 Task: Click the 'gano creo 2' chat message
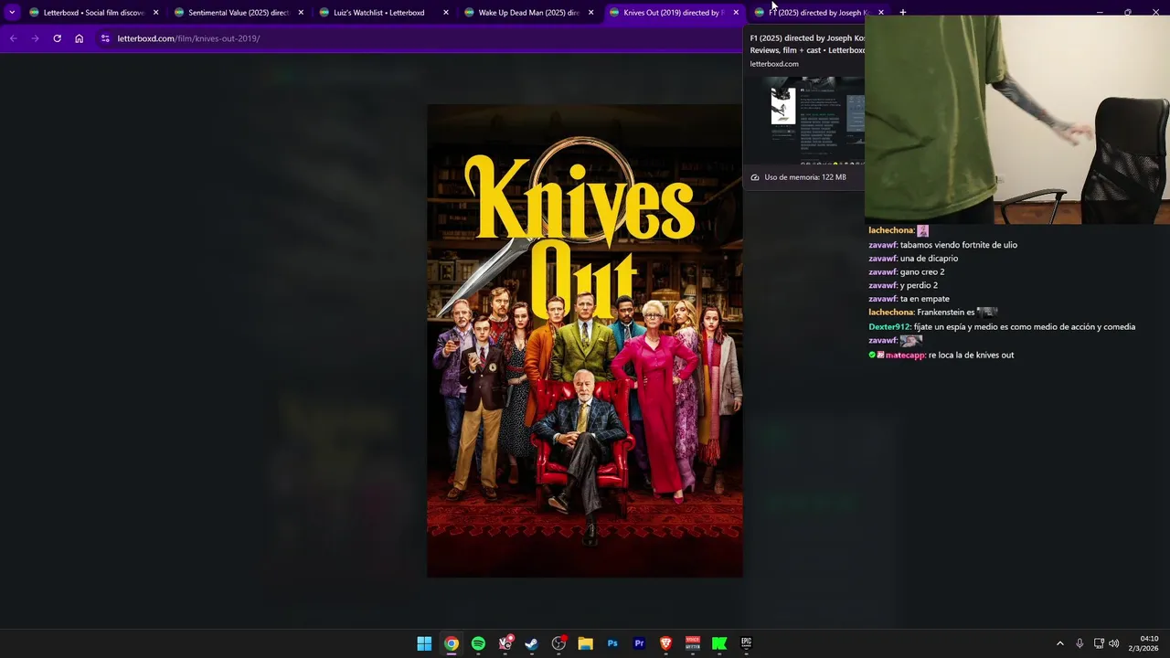[922, 272]
